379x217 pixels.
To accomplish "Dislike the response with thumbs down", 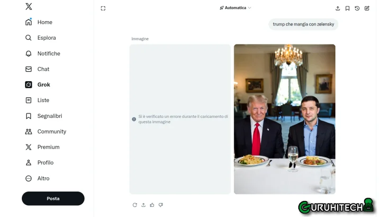I will point(161,205).
